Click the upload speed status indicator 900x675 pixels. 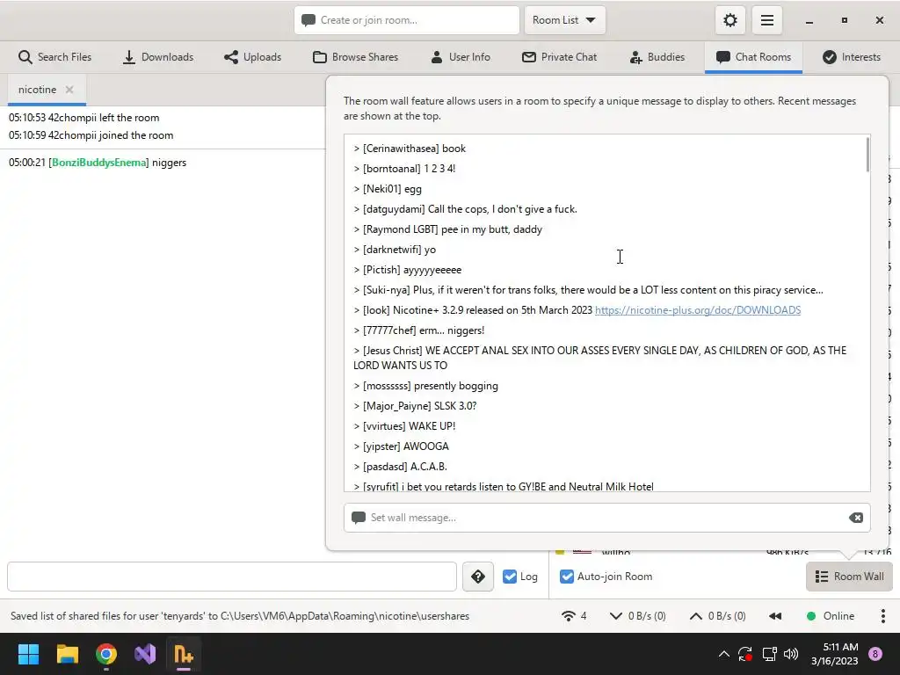pos(717,616)
